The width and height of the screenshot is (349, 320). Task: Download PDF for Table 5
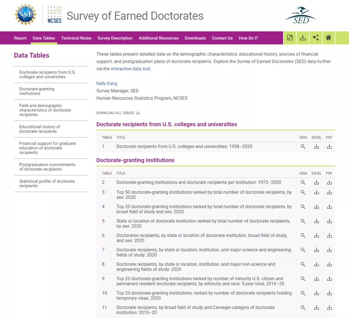click(329, 221)
